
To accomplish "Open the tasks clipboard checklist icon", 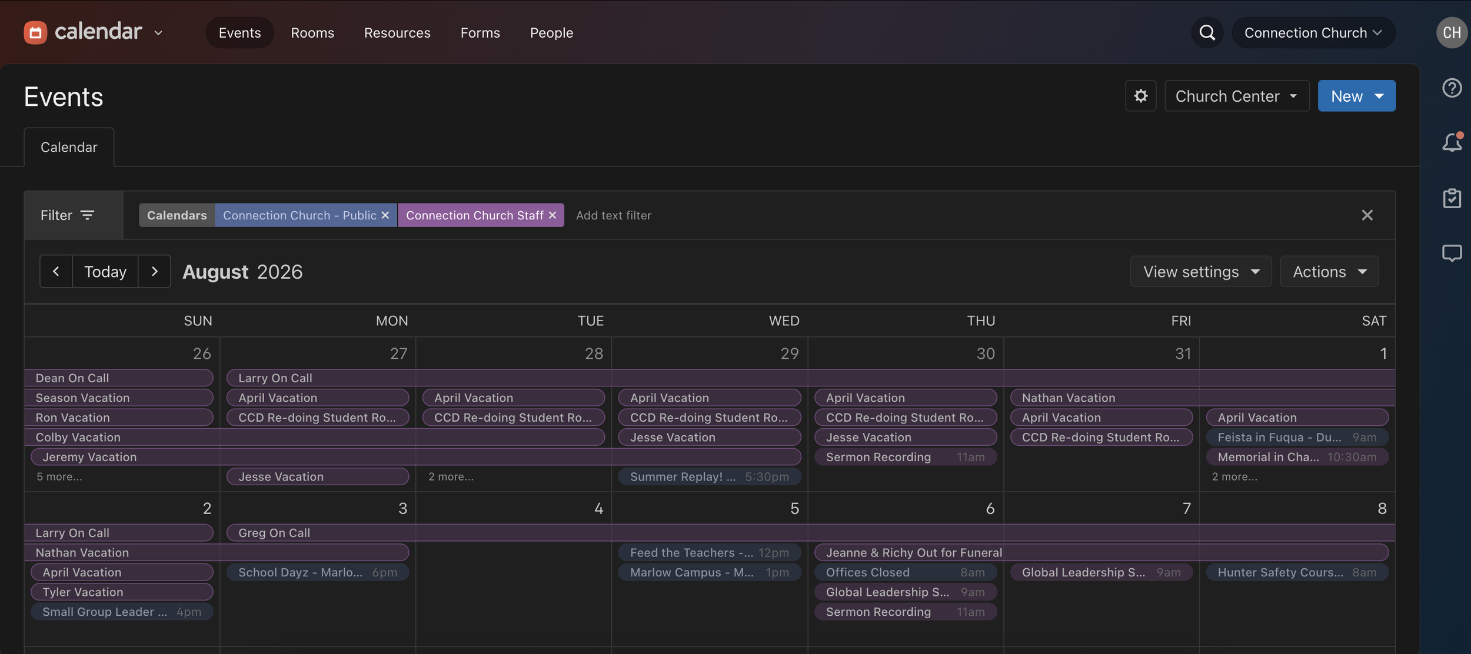I will pyautogui.click(x=1452, y=198).
